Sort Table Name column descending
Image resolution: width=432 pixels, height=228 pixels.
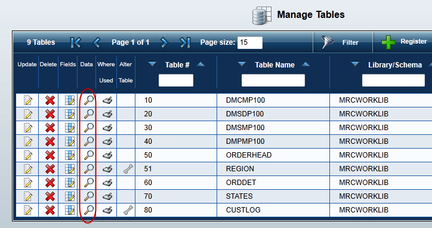click(x=242, y=64)
